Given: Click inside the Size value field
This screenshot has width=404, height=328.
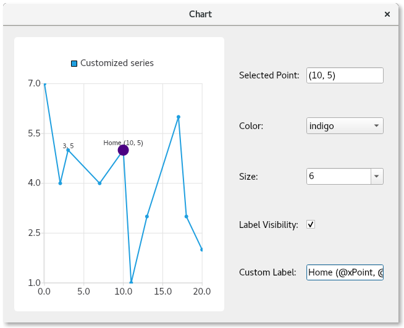Looking at the screenshot, I should click(x=338, y=177).
